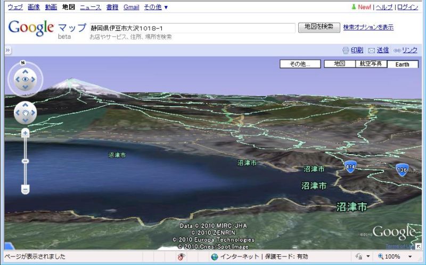Tilt the view up with the look joystick
The height and width of the screenshot is (265, 426).
tap(25, 72)
